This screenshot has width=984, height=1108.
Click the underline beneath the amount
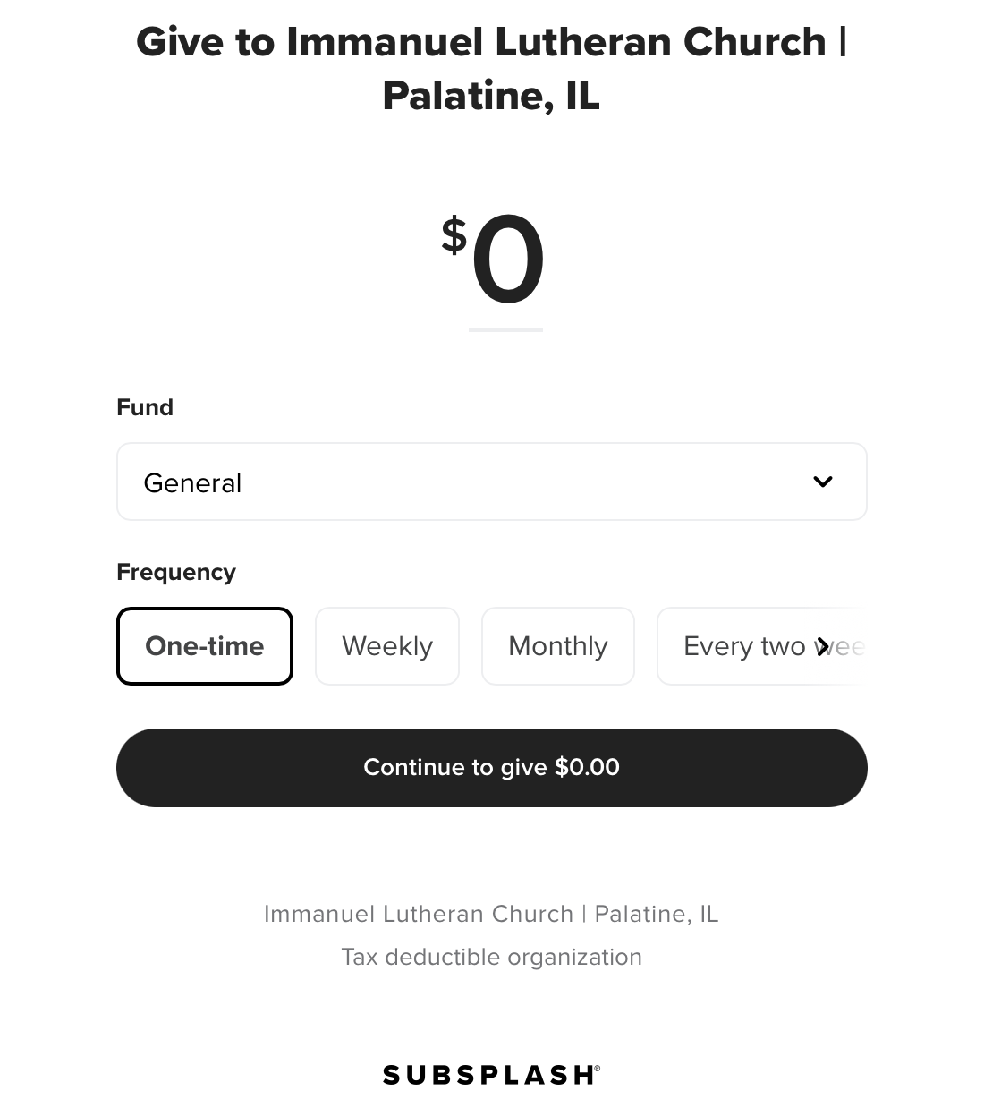coord(505,330)
